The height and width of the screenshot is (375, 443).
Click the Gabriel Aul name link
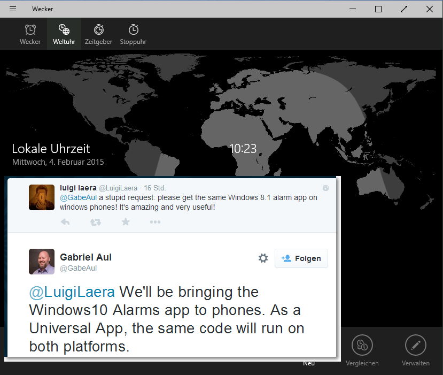click(x=86, y=257)
